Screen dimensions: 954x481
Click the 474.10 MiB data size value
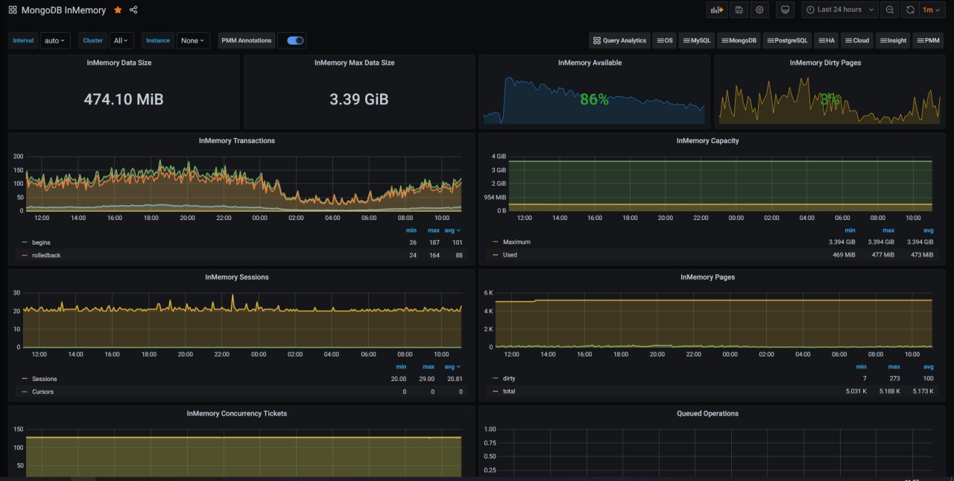[124, 99]
